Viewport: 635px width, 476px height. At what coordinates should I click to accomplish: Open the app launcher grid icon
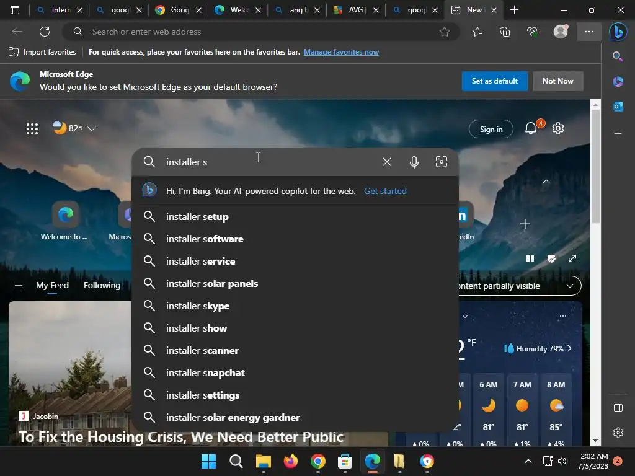pyautogui.click(x=32, y=129)
